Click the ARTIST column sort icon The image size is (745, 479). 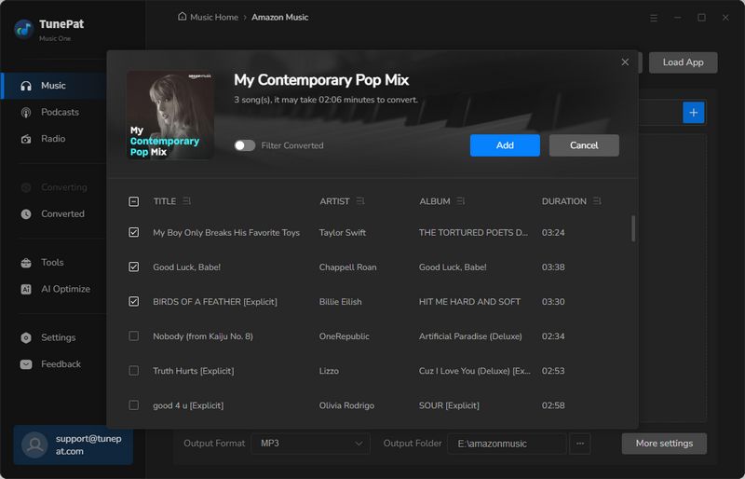(x=360, y=201)
